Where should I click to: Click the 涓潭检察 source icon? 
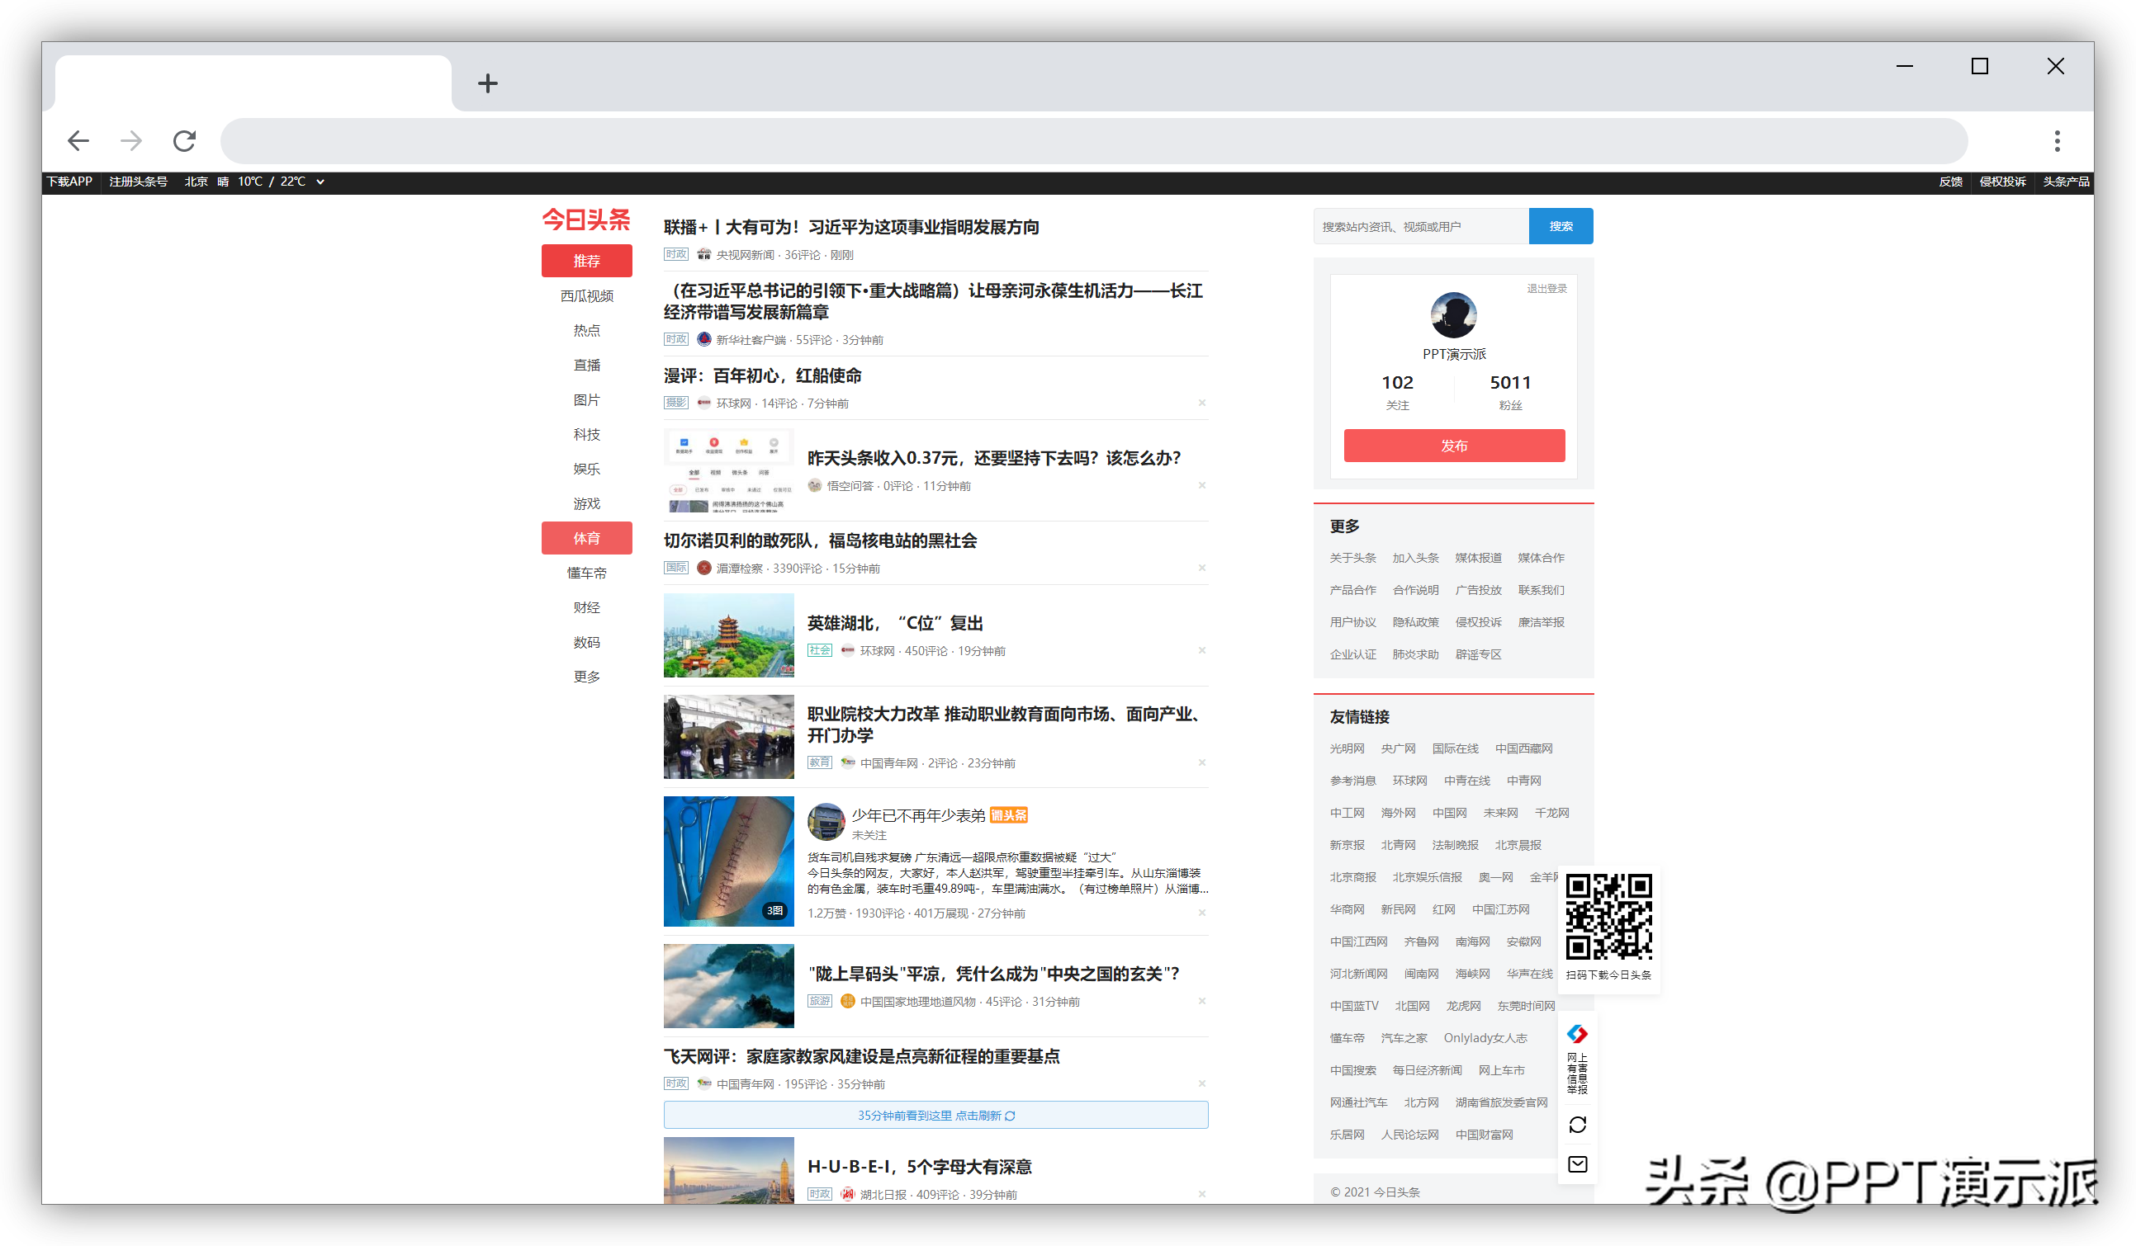(703, 569)
